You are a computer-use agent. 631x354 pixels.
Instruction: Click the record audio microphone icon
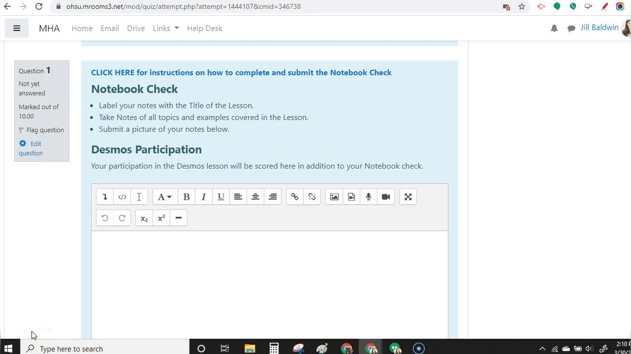click(369, 197)
